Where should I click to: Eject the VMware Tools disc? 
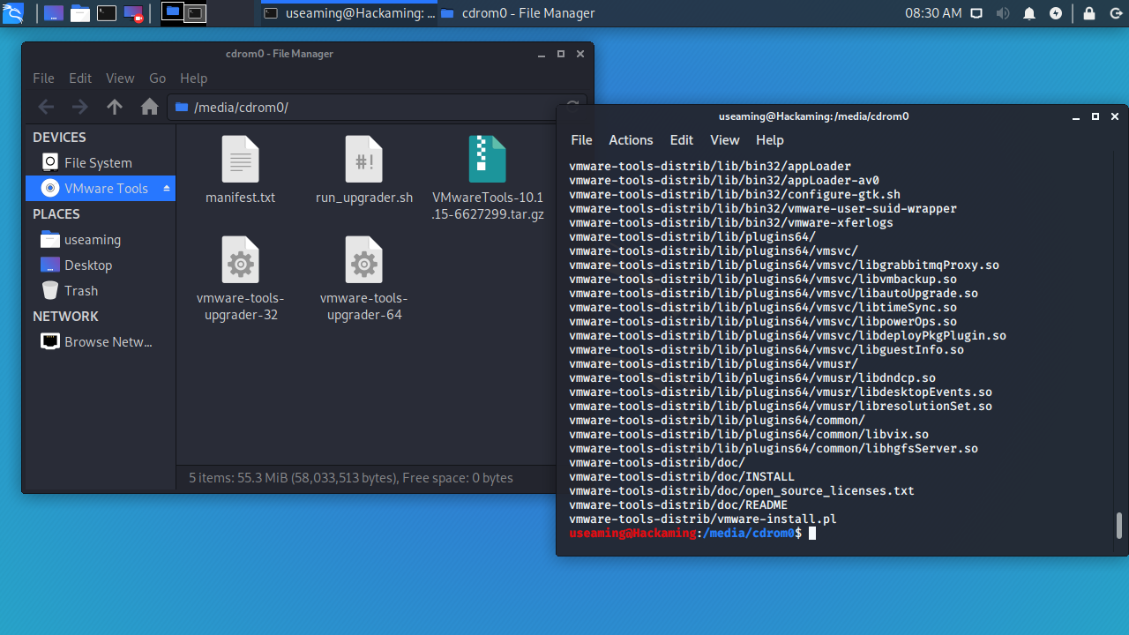tap(167, 189)
